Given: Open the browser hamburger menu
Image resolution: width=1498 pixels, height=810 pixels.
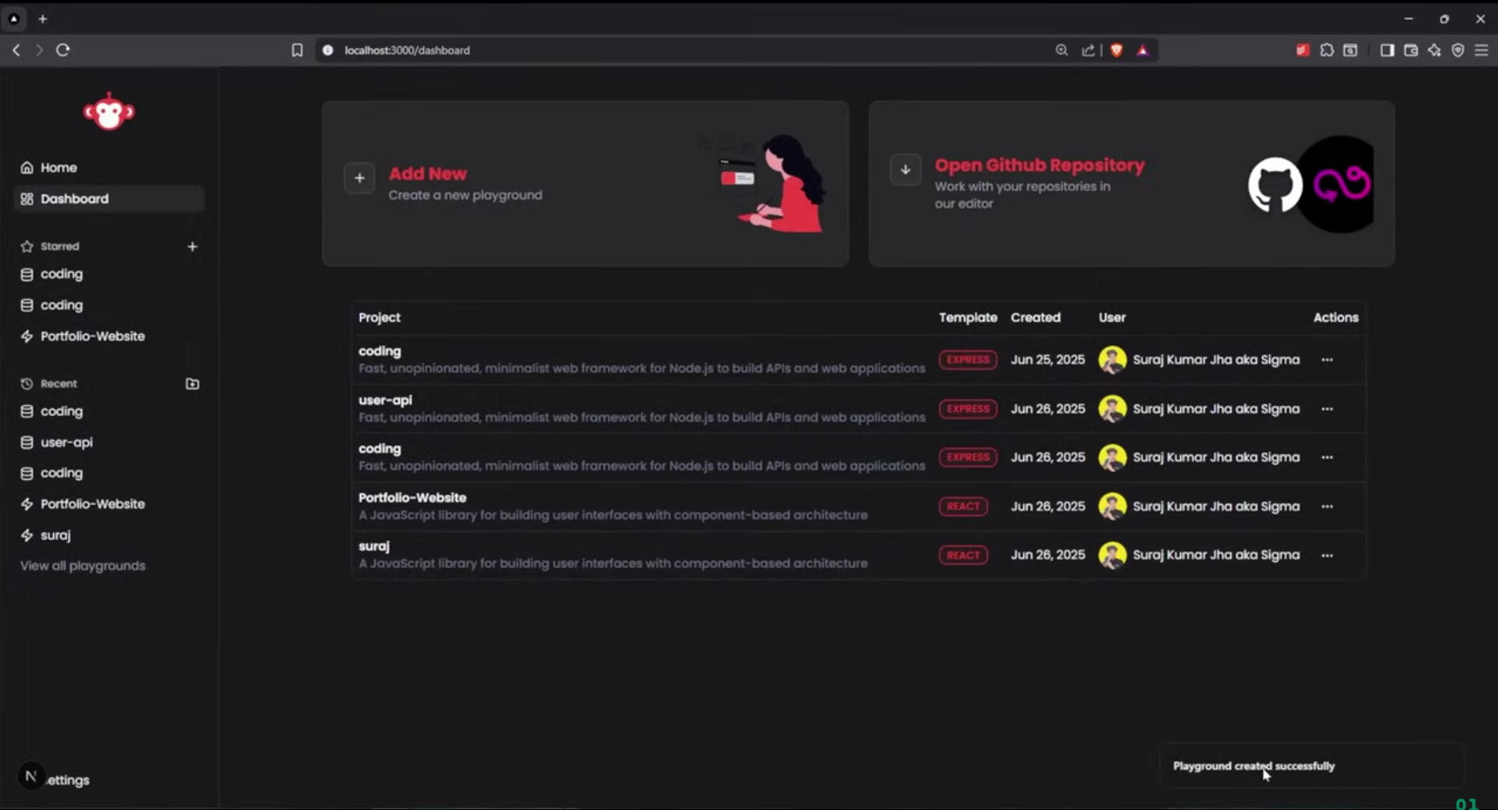Looking at the screenshot, I should coord(1482,50).
